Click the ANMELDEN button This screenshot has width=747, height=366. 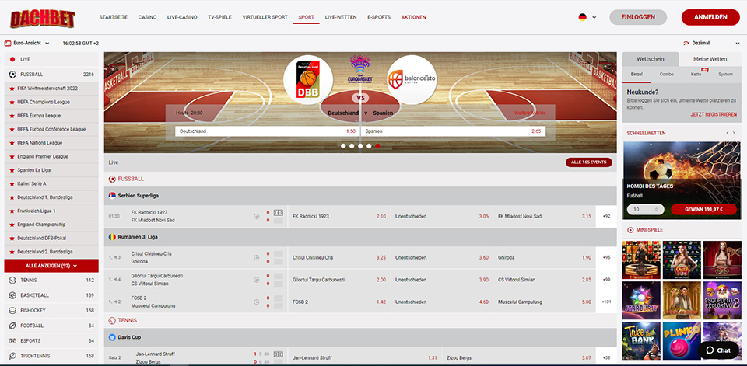click(x=710, y=17)
